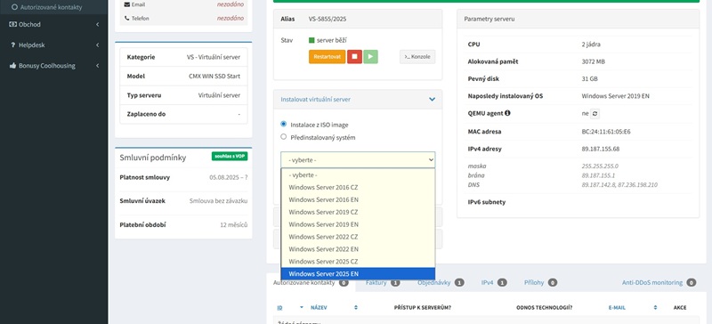This screenshot has width=712, height=324.
Task: Click gateway value 89.187.155.1
Action: coord(598,175)
